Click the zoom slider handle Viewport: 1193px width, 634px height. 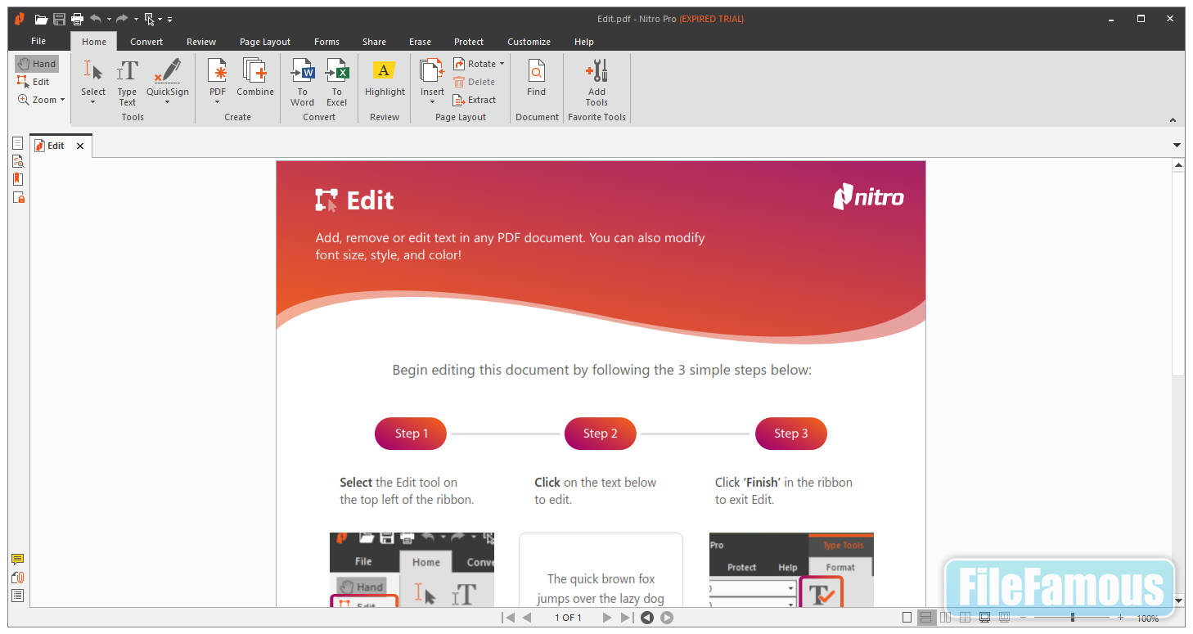point(1073,618)
